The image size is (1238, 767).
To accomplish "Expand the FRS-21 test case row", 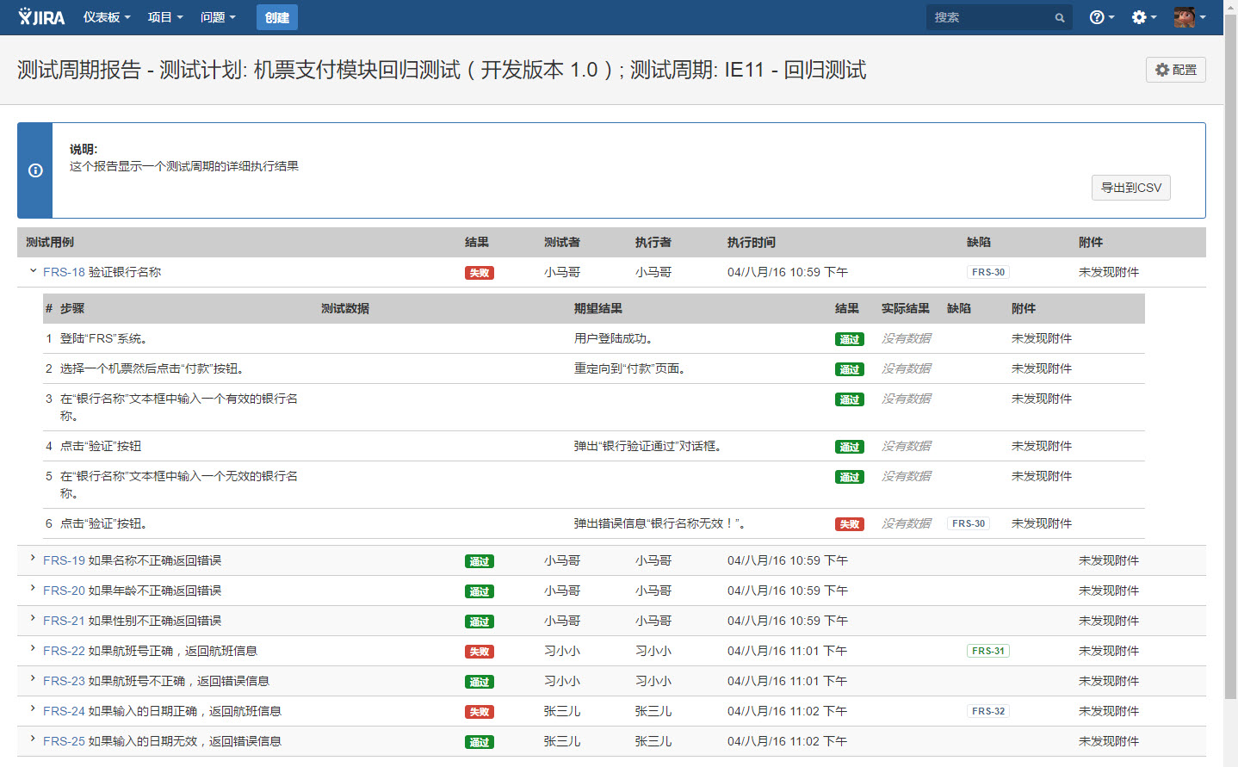I will tap(33, 619).
